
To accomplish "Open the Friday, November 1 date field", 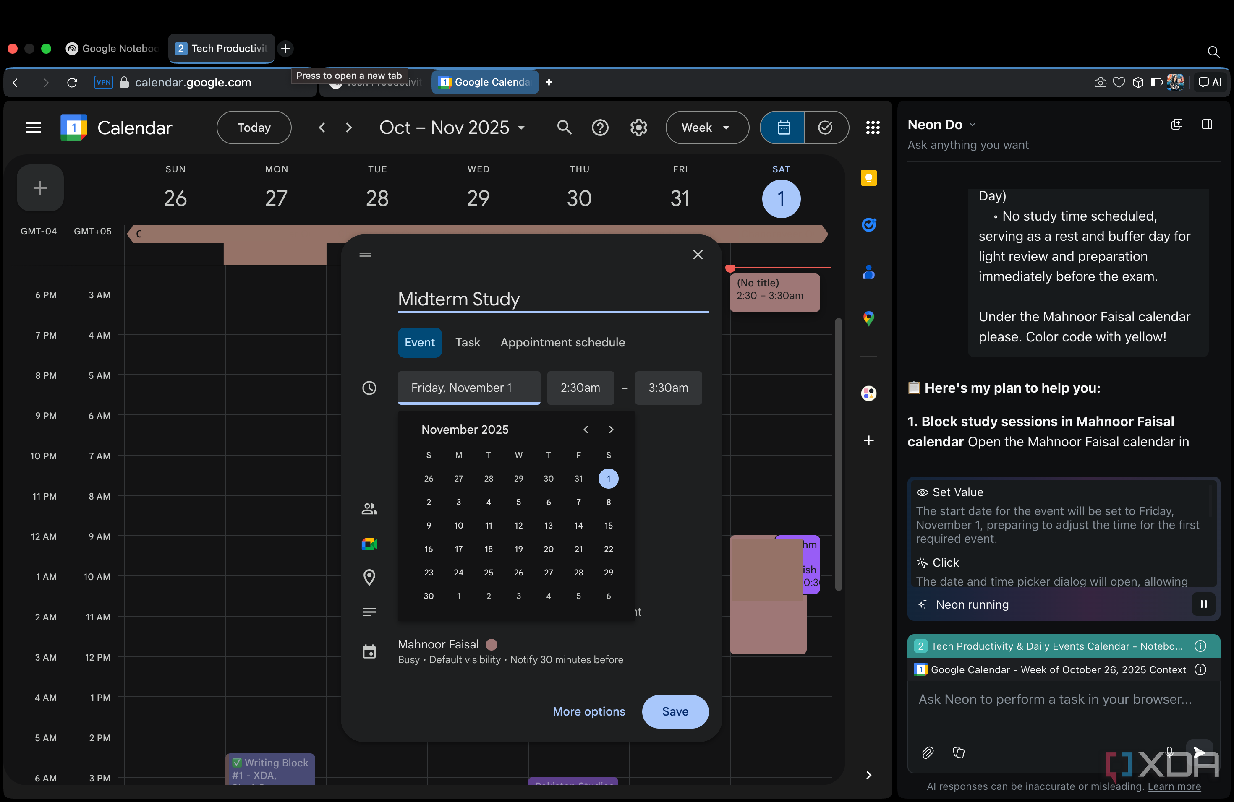I will click(x=469, y=388).
